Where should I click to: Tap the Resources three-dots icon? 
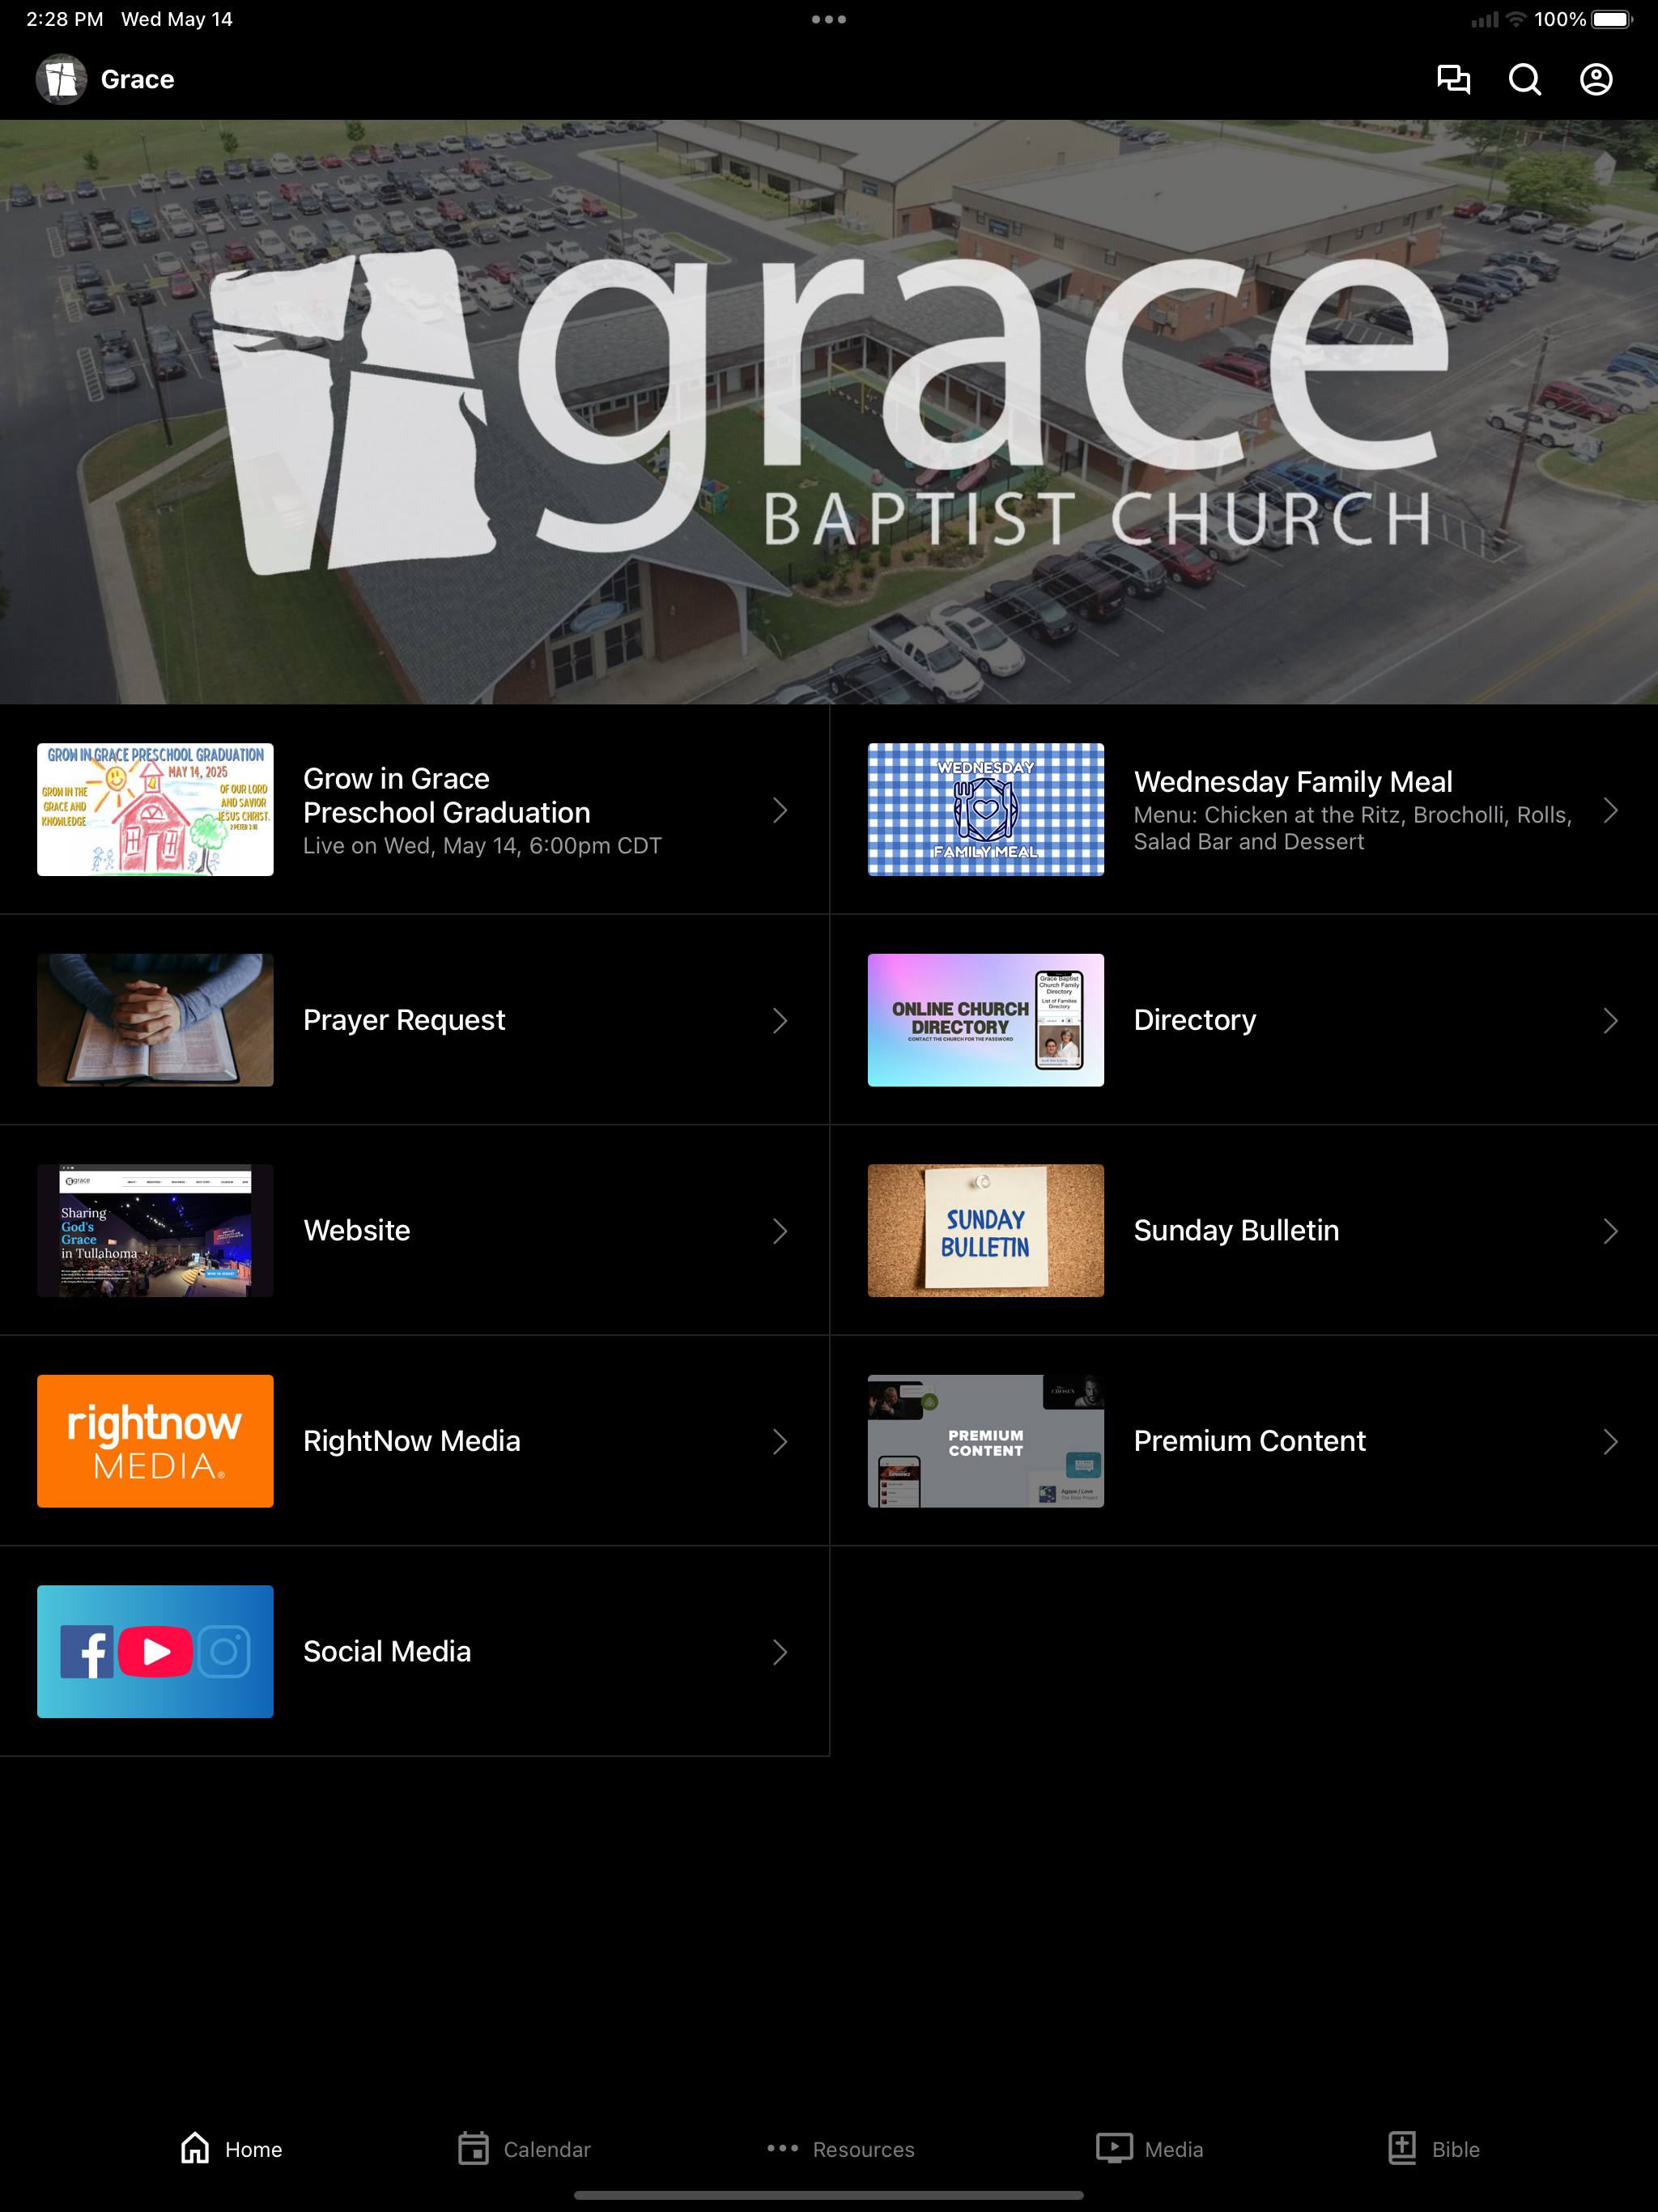[x=782, y=2148]
